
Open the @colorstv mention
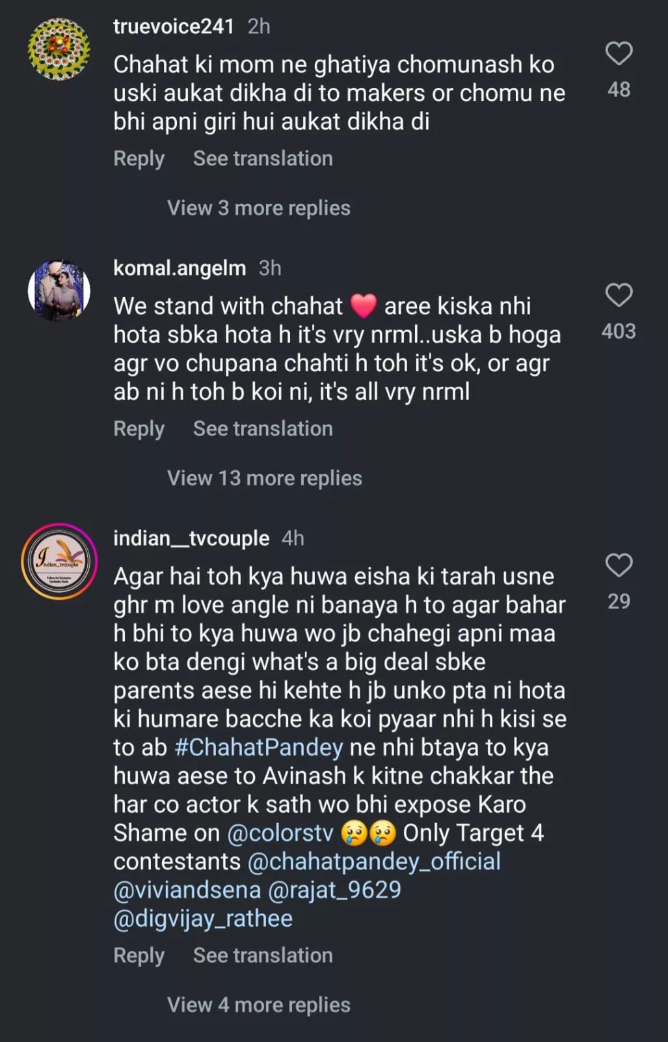(x=280, y=833)
